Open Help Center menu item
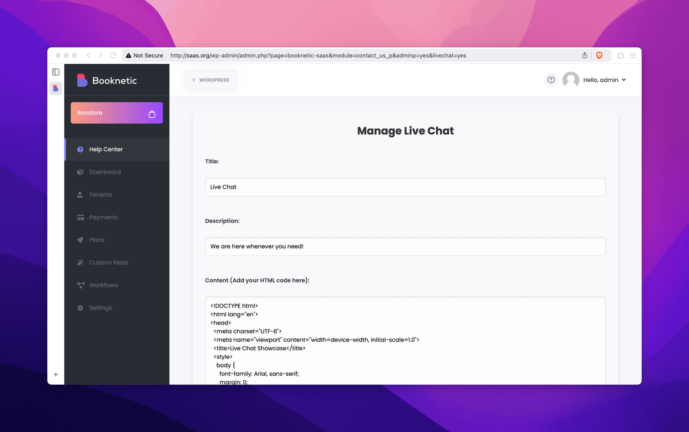Screen dimensions: 689x432 point(117,149)
